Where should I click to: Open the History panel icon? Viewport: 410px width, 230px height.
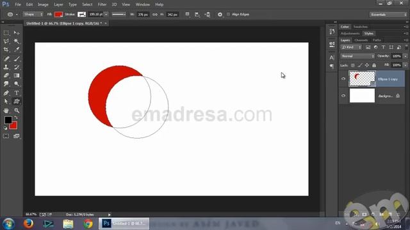332,31
